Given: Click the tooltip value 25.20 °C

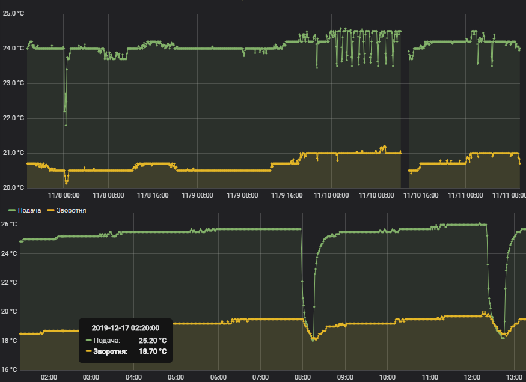Looking at the screenshot, I should (153, 341).
